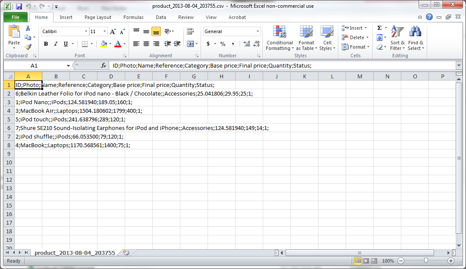Click the Insert Function fx icon

(104, 65)
